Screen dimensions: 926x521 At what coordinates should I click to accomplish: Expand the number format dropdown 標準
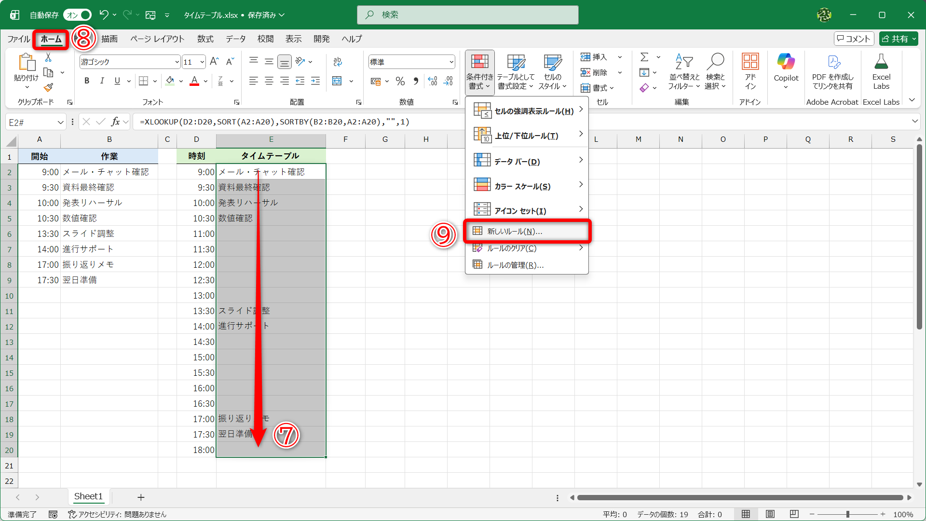pyautogui.click(x=451, y=62)
